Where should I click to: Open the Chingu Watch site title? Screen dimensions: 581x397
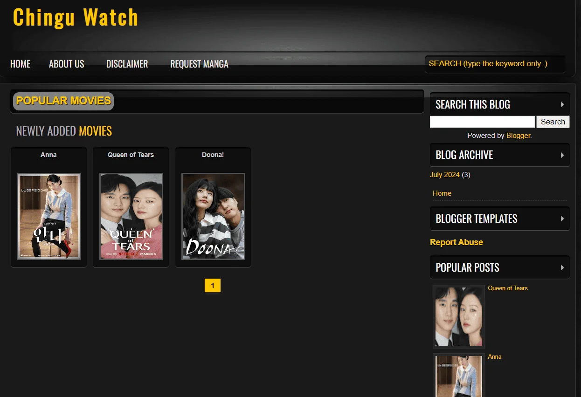[x=76, y=18]
